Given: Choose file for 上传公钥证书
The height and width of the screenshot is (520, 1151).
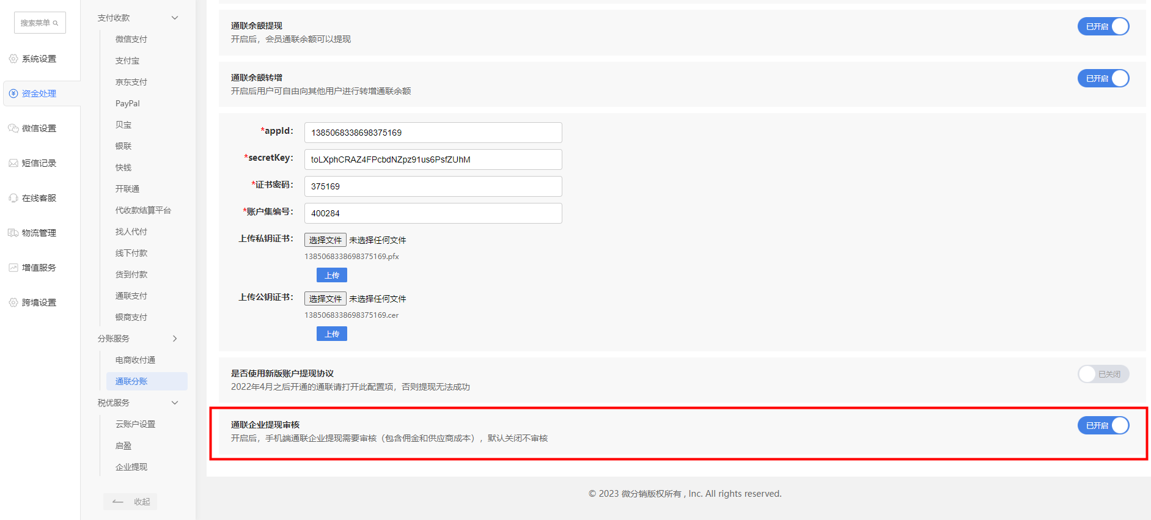Looking at the screenshot, I should 325,299.
